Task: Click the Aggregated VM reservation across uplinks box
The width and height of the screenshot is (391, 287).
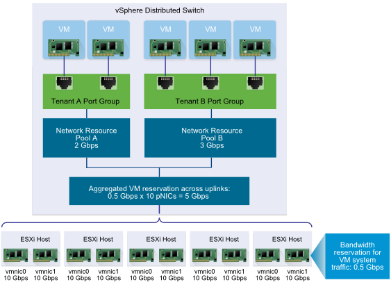Action: 159,191
